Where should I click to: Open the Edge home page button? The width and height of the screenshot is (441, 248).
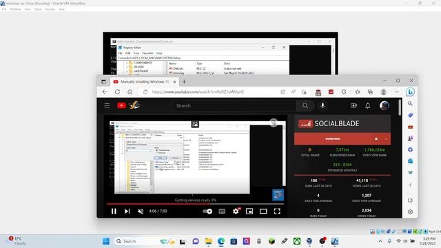click(x=130, y=92)
